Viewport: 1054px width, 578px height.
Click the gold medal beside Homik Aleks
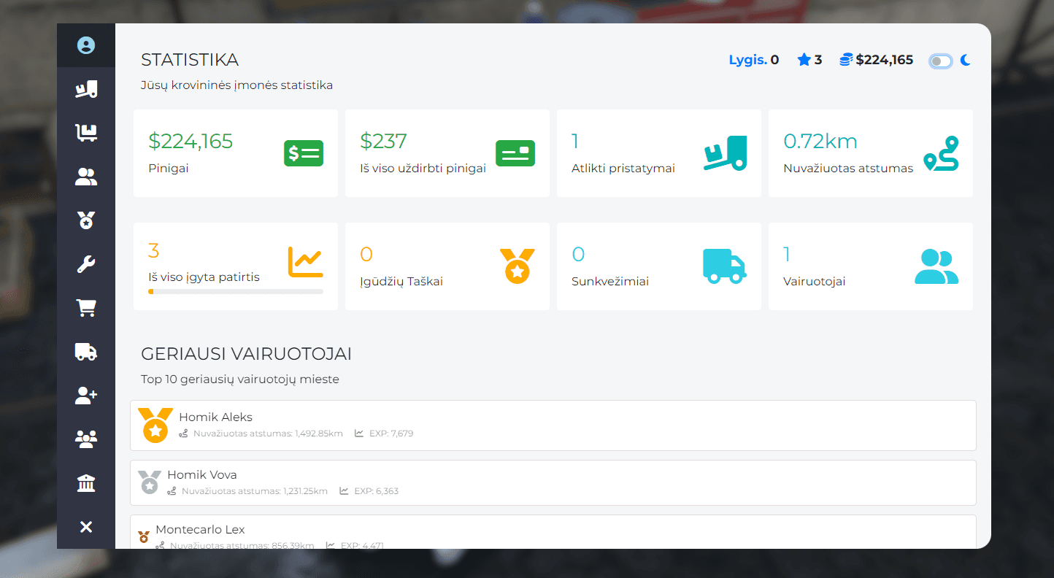pos(155,425)
